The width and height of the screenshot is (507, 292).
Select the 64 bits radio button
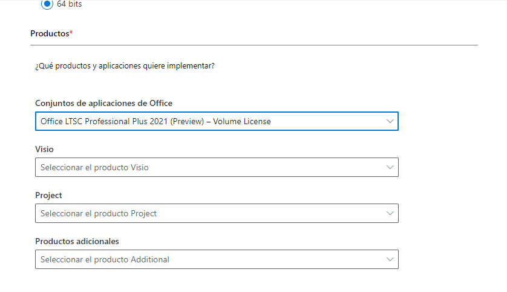[x=47, y=4]
